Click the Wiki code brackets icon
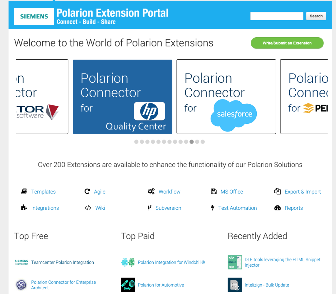 coord(88,208)
